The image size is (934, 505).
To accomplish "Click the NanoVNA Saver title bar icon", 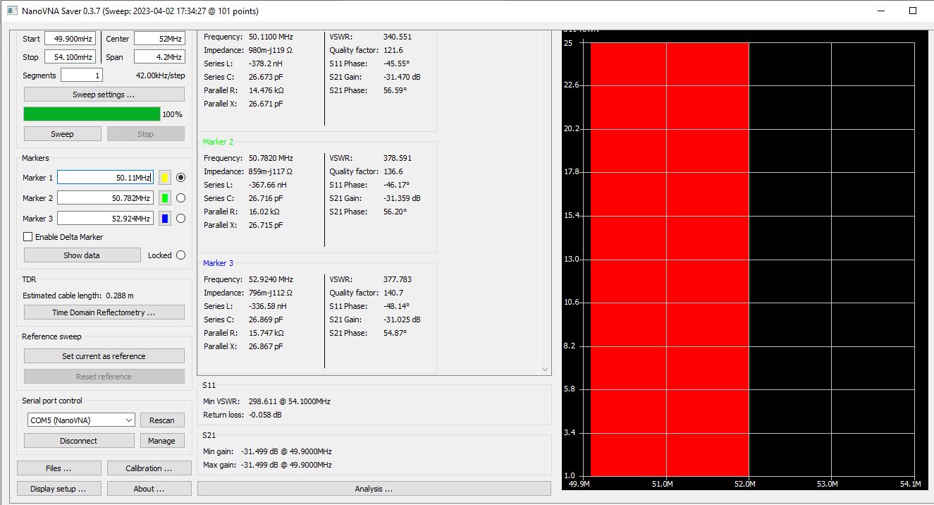I will pos(11,11).
